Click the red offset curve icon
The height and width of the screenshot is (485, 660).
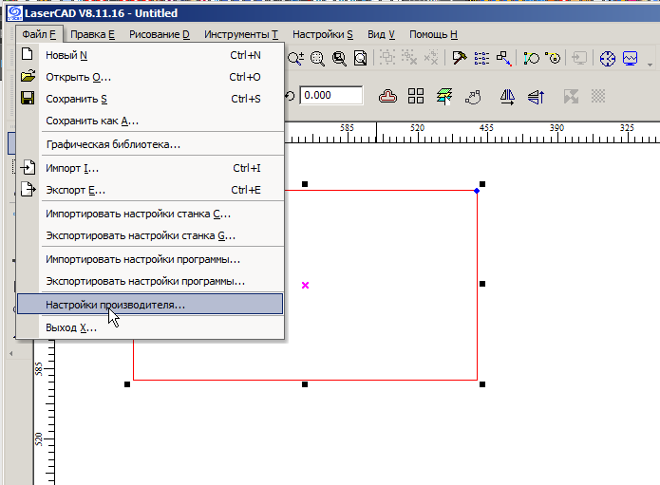(387, 96)
